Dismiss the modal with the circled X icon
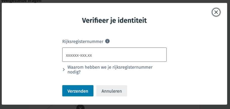This screenshot has height=109, width=230. pos(216,12)
